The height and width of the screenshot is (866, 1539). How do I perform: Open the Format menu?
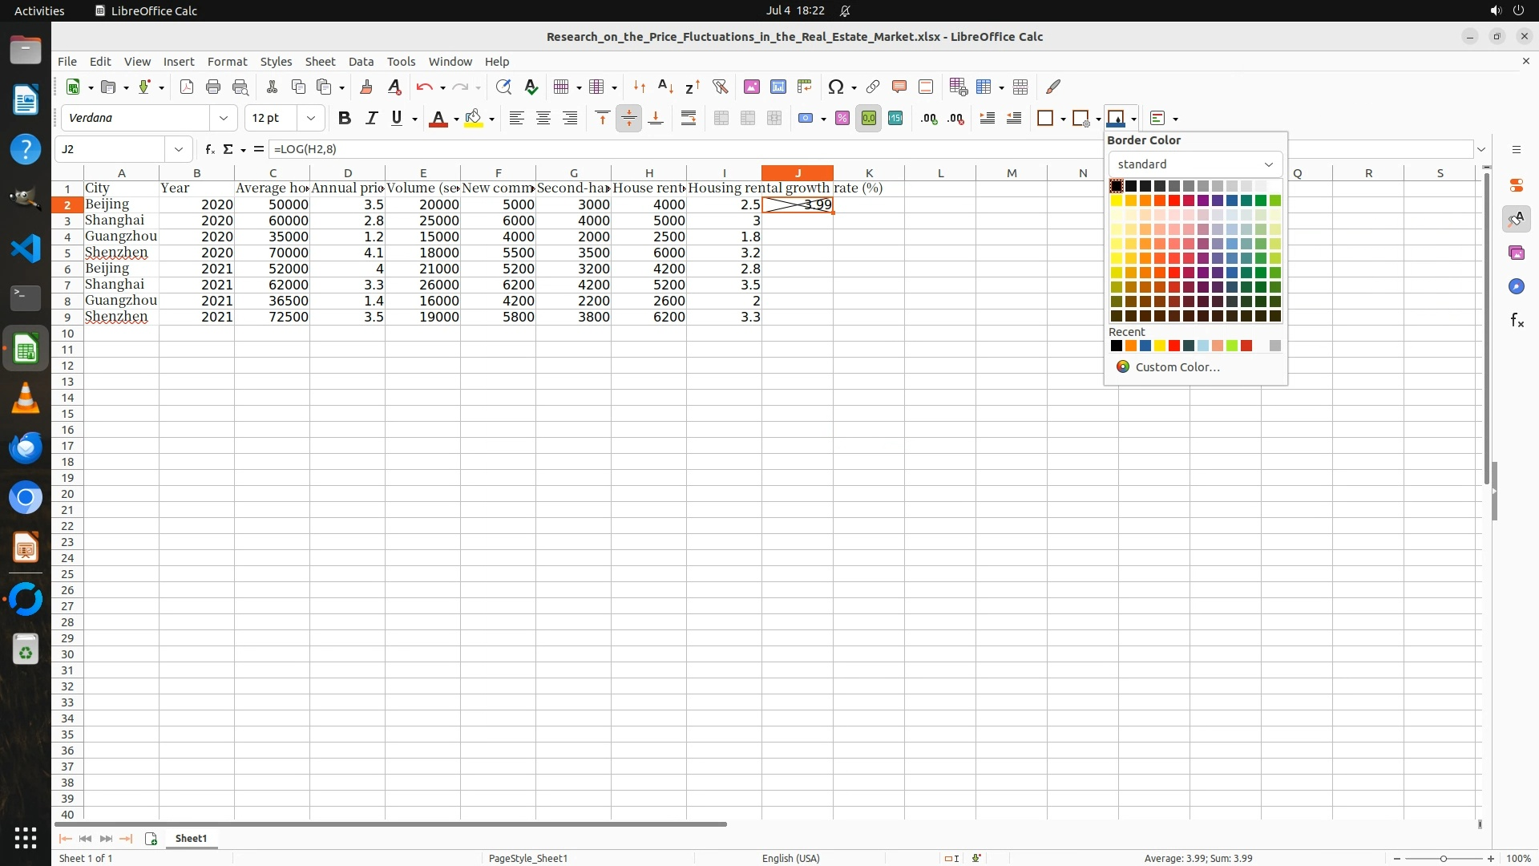[x=227, y=61]
